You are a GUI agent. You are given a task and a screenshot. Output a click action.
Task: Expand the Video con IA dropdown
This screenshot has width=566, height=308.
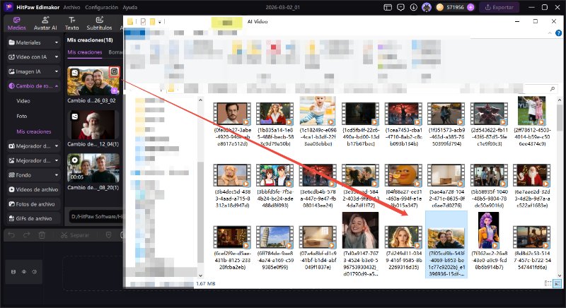57,56
